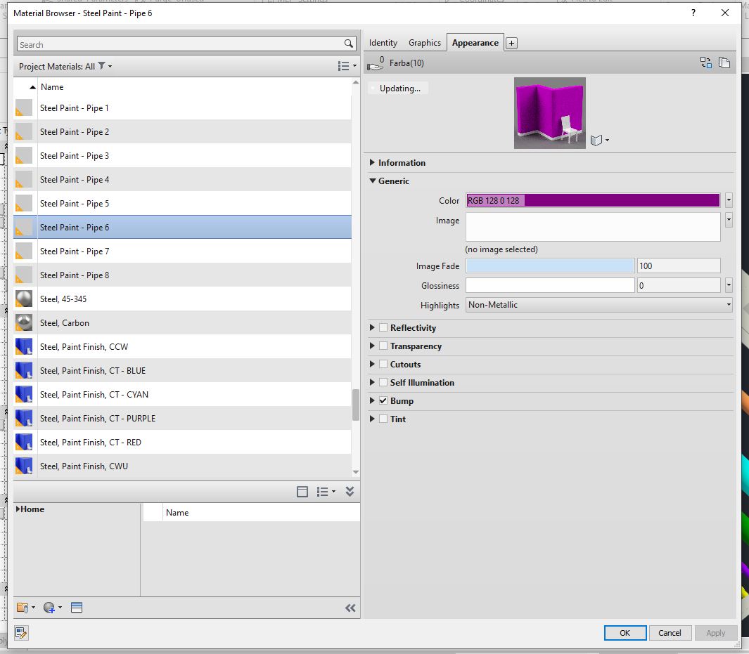Image resolution: width=749 pixels, height=654 pixels.
Task: Open the asset editor pencil icon bottom-left
Action: (x=20, y=633)
